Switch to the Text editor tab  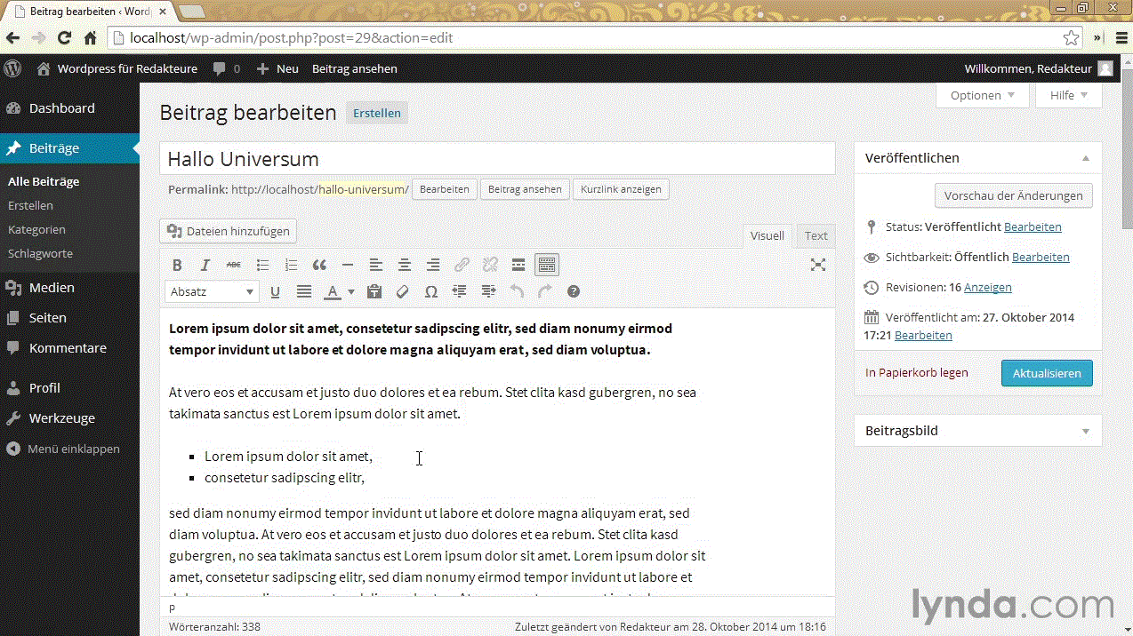[x=816, y=235]
